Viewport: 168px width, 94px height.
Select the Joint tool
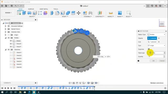point(91,13)
